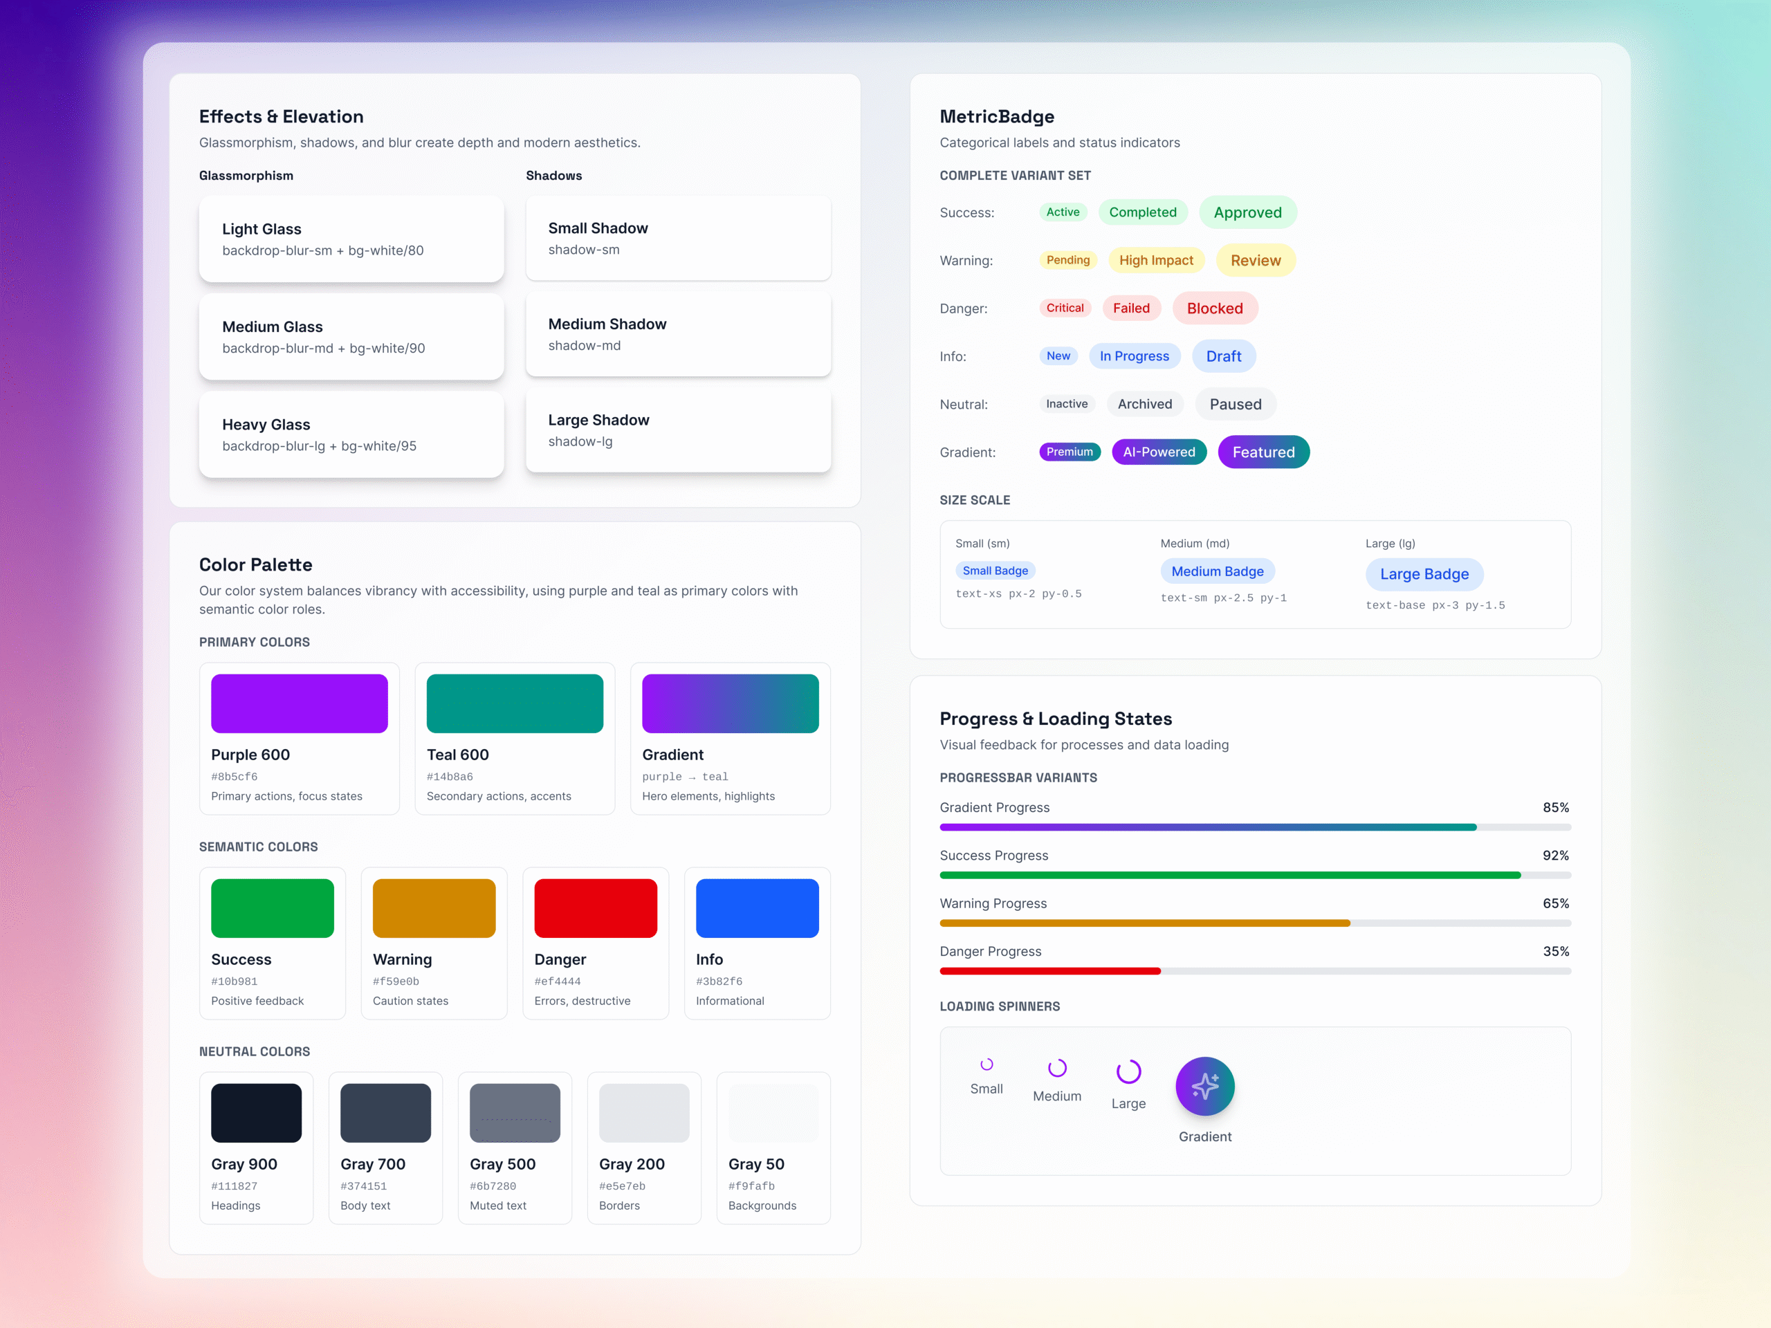Open the Heavy Glass card
Screen dimensions: 1771x1328
(351, 434)
